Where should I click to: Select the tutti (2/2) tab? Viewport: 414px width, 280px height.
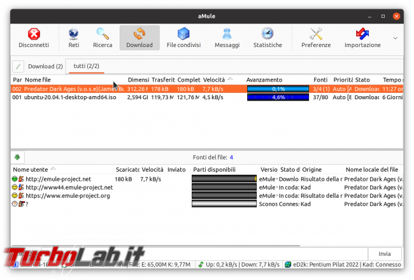point(86,66)
